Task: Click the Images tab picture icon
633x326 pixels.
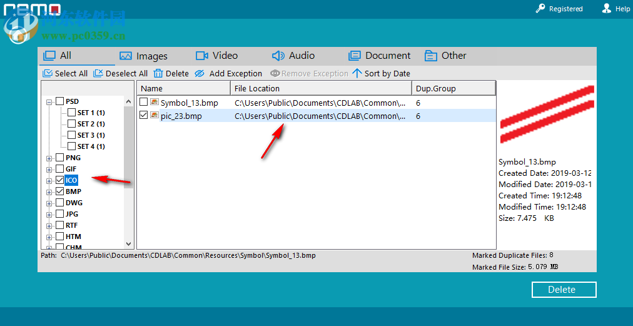Action: tap(126, 56)
